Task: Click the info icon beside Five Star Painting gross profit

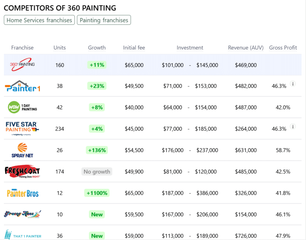Action: tap(293, 127)
